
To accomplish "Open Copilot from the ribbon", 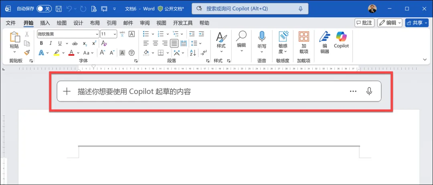I will click(x=341, y=40).
